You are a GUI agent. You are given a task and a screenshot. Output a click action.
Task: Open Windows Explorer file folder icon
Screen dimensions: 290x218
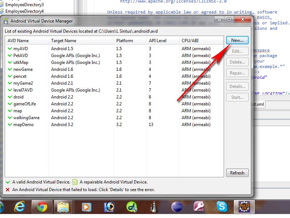[63, 206]
